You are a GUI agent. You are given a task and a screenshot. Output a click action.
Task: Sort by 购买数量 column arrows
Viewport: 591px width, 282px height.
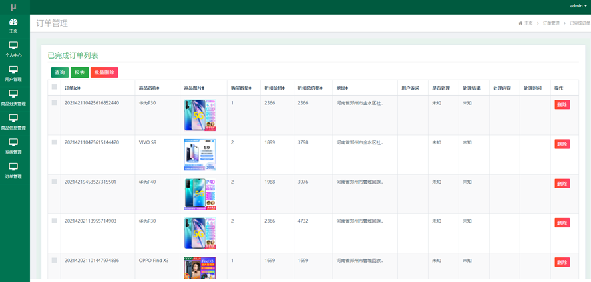pos(250,88)
